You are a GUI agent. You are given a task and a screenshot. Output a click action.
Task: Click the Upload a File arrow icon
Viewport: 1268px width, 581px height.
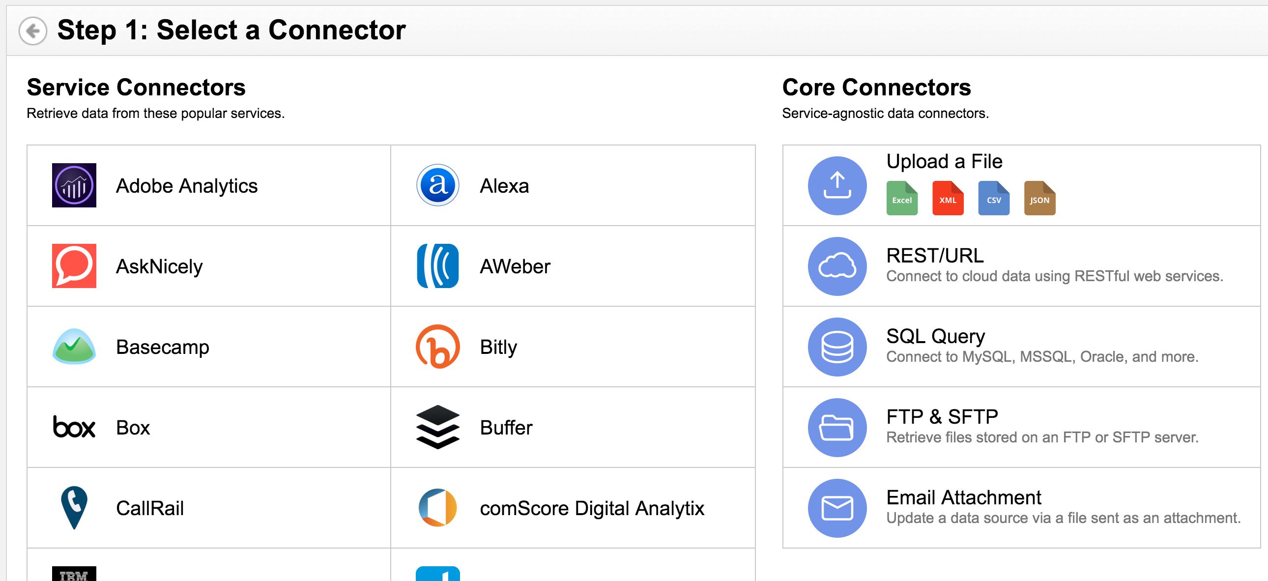837,185
